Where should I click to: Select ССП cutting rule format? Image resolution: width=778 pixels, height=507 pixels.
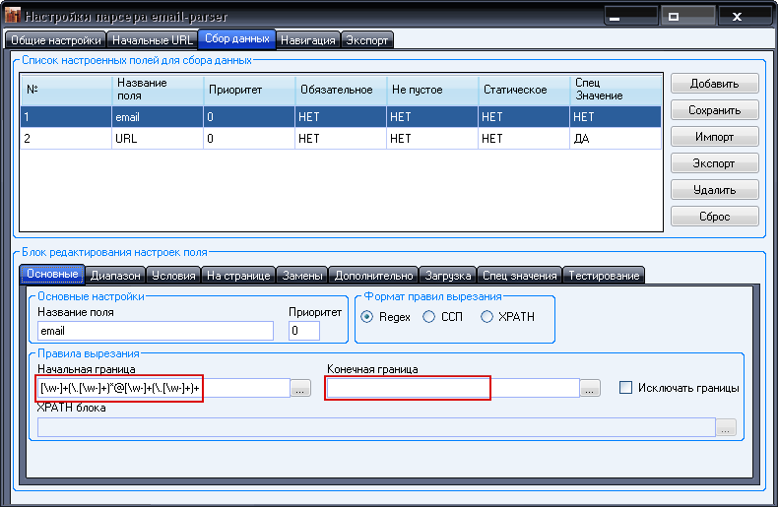429,316
